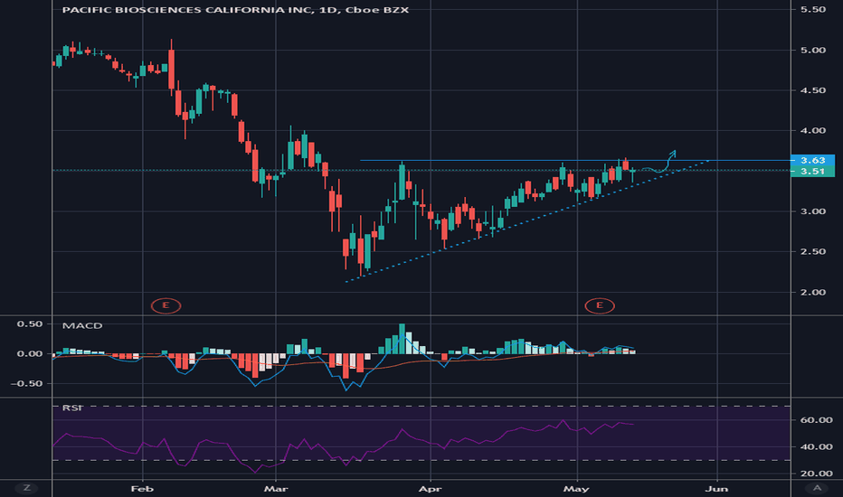843x497 pixels.
Task: Click the 5.00 price axis value
Action: click(x=813, y=50)
